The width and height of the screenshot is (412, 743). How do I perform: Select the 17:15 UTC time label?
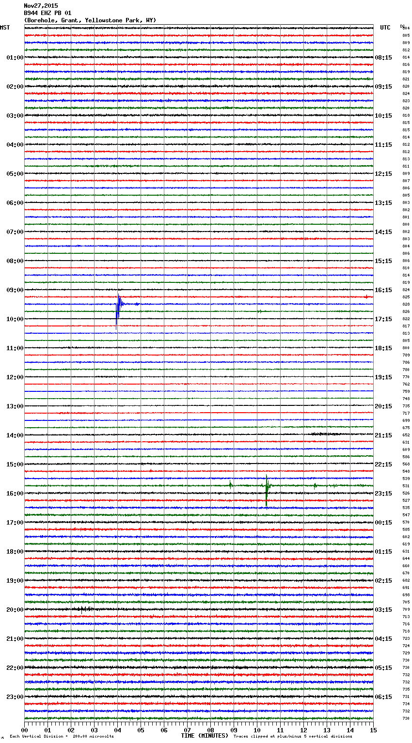pos(383,319)
